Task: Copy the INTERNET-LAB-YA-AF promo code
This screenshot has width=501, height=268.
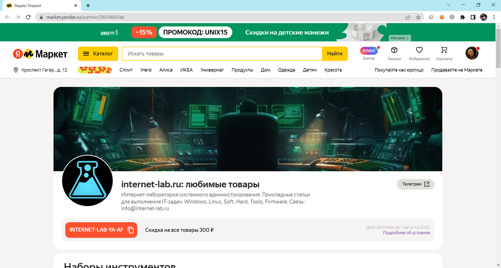Action: 101,230
